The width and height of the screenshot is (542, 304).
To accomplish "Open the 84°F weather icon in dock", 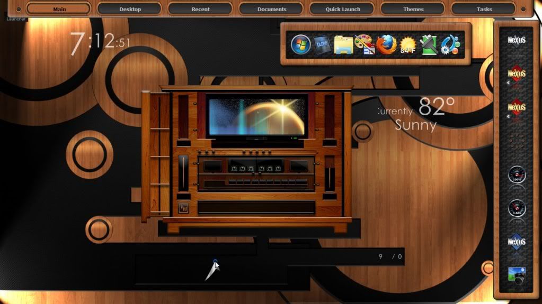I will click(407, 45).
